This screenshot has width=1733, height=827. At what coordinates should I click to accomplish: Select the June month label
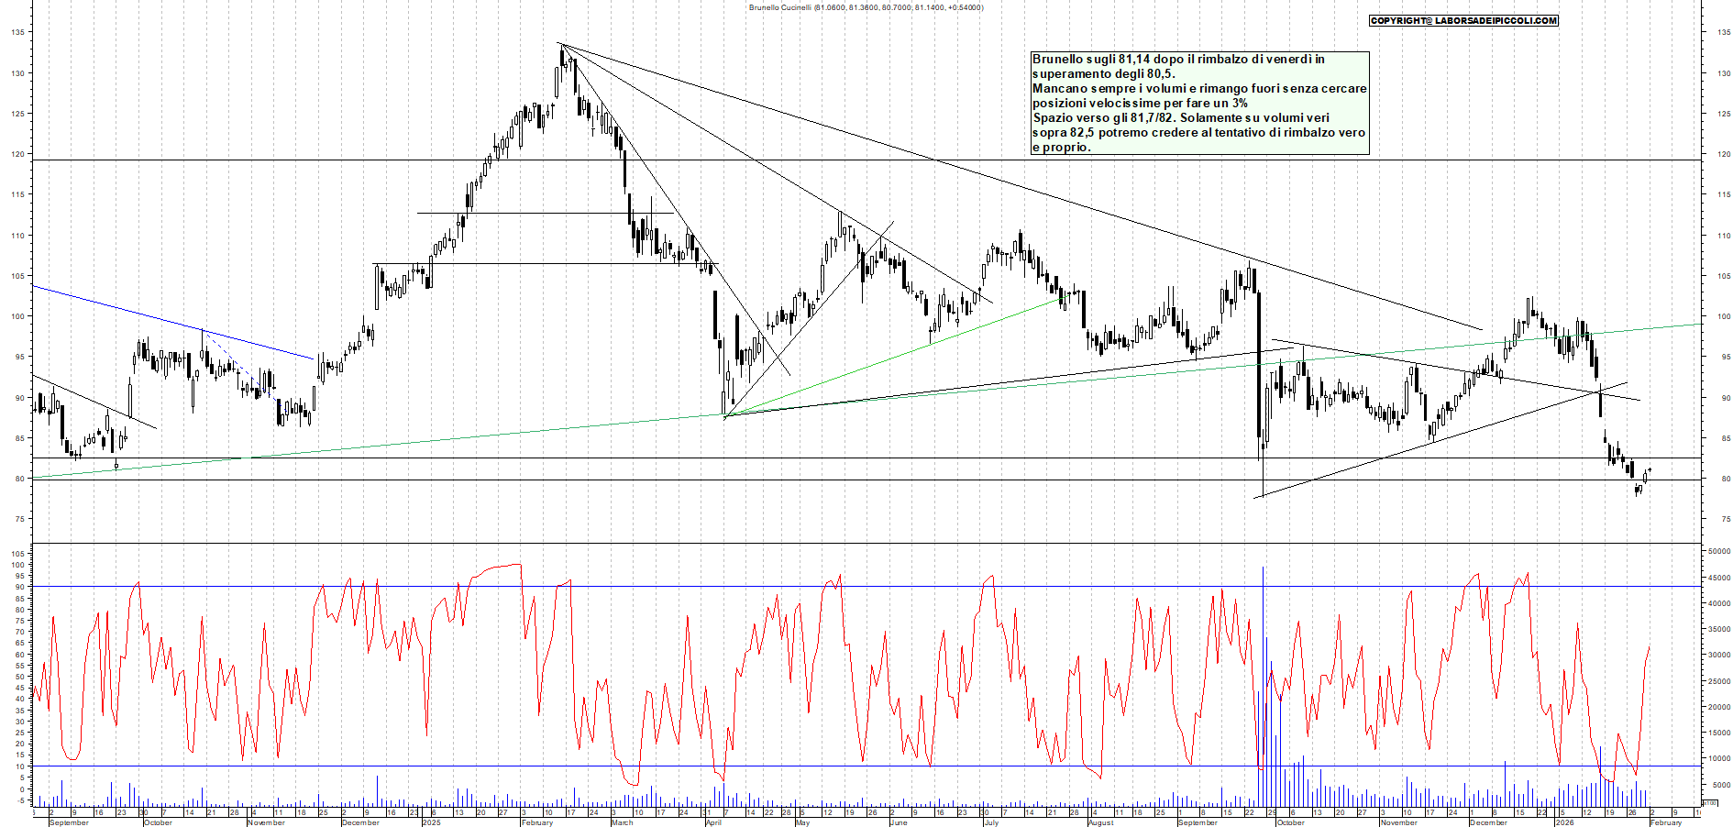coord(899,822)
